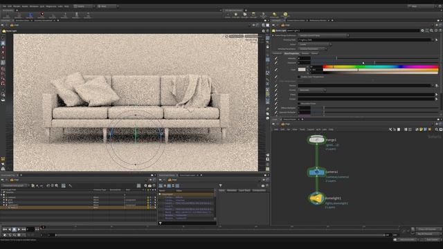Select the domelight1 node in the network
Screen dimensions: 443x249
[x=316, y=199]
